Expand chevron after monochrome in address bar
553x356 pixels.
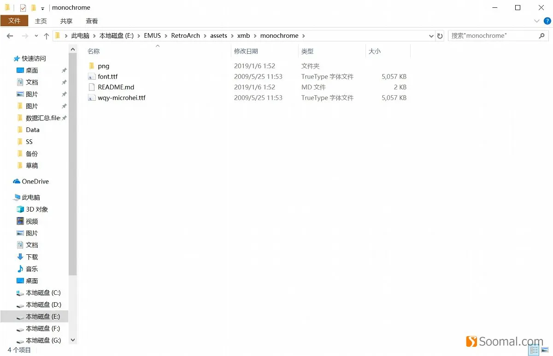304,36
